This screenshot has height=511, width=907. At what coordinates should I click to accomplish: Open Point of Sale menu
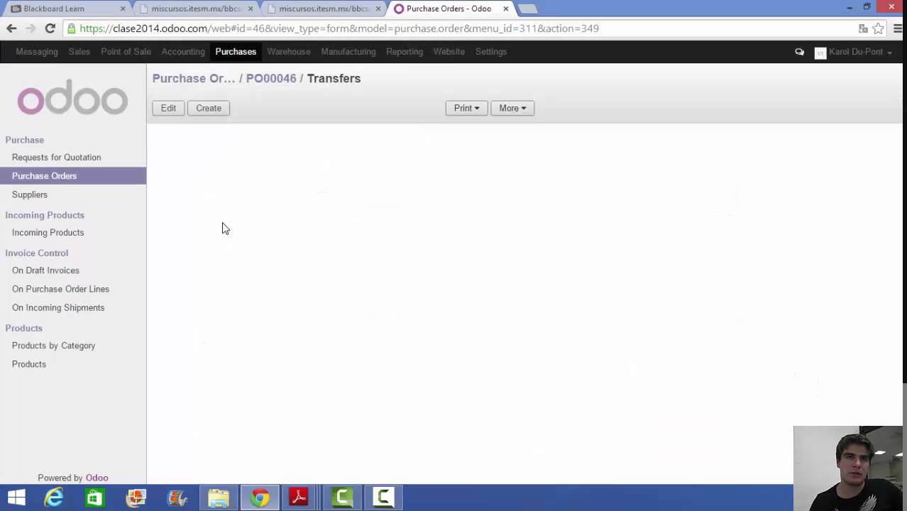[x=126, y=52]
